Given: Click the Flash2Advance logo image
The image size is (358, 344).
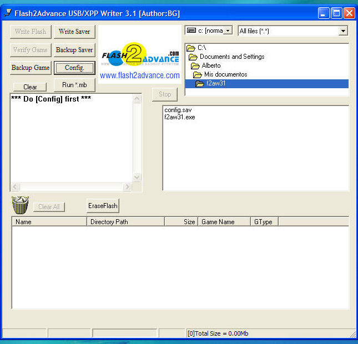Looking at the screenshot, I should (x=140, y=54).
